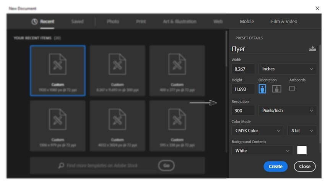Expand the Pixels/Inch resolution units dropdown
Image resolution: width=325 pixels, height=183 pixels.
(x=288, y=111)
